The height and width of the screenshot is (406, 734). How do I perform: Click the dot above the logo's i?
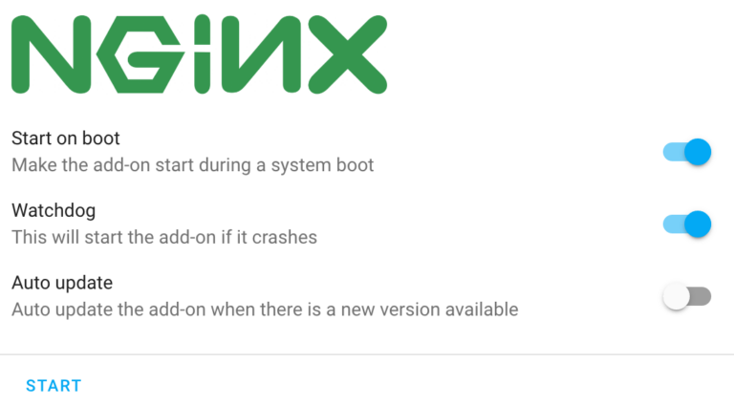(x=203, y=27)
